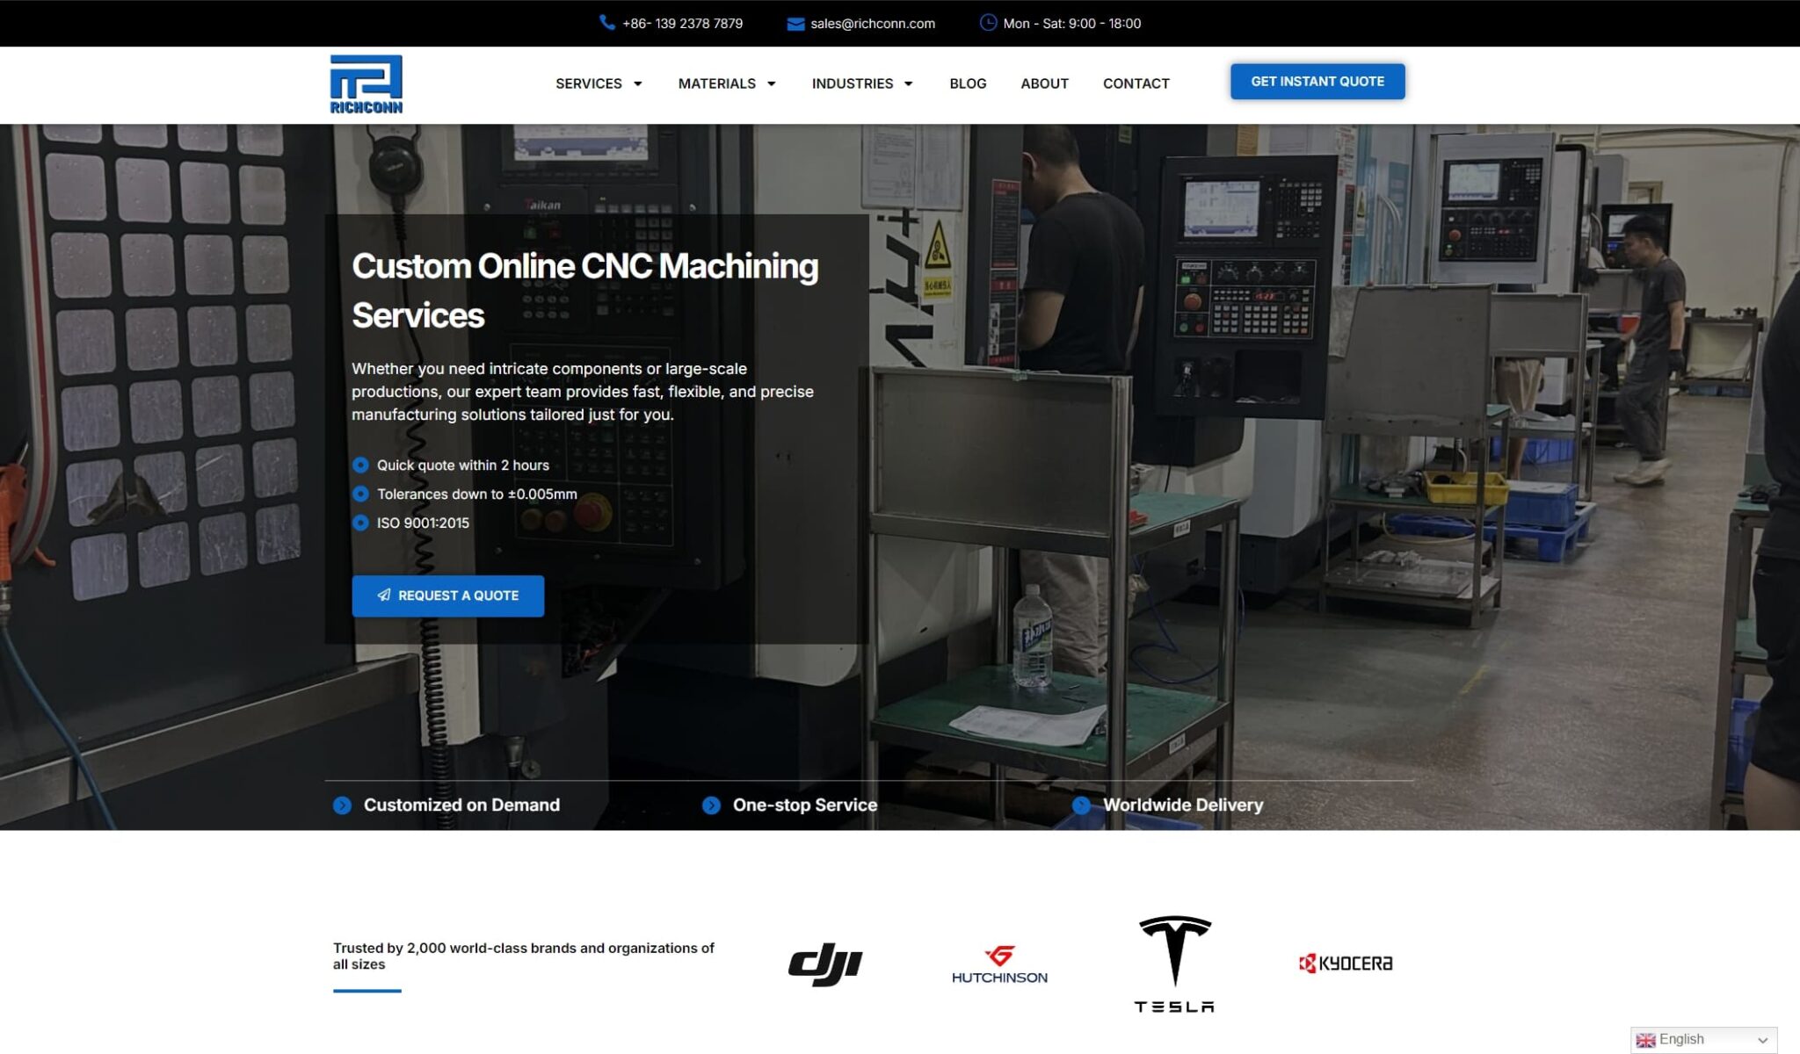Click the email envelope icon

tap(795, 24)
